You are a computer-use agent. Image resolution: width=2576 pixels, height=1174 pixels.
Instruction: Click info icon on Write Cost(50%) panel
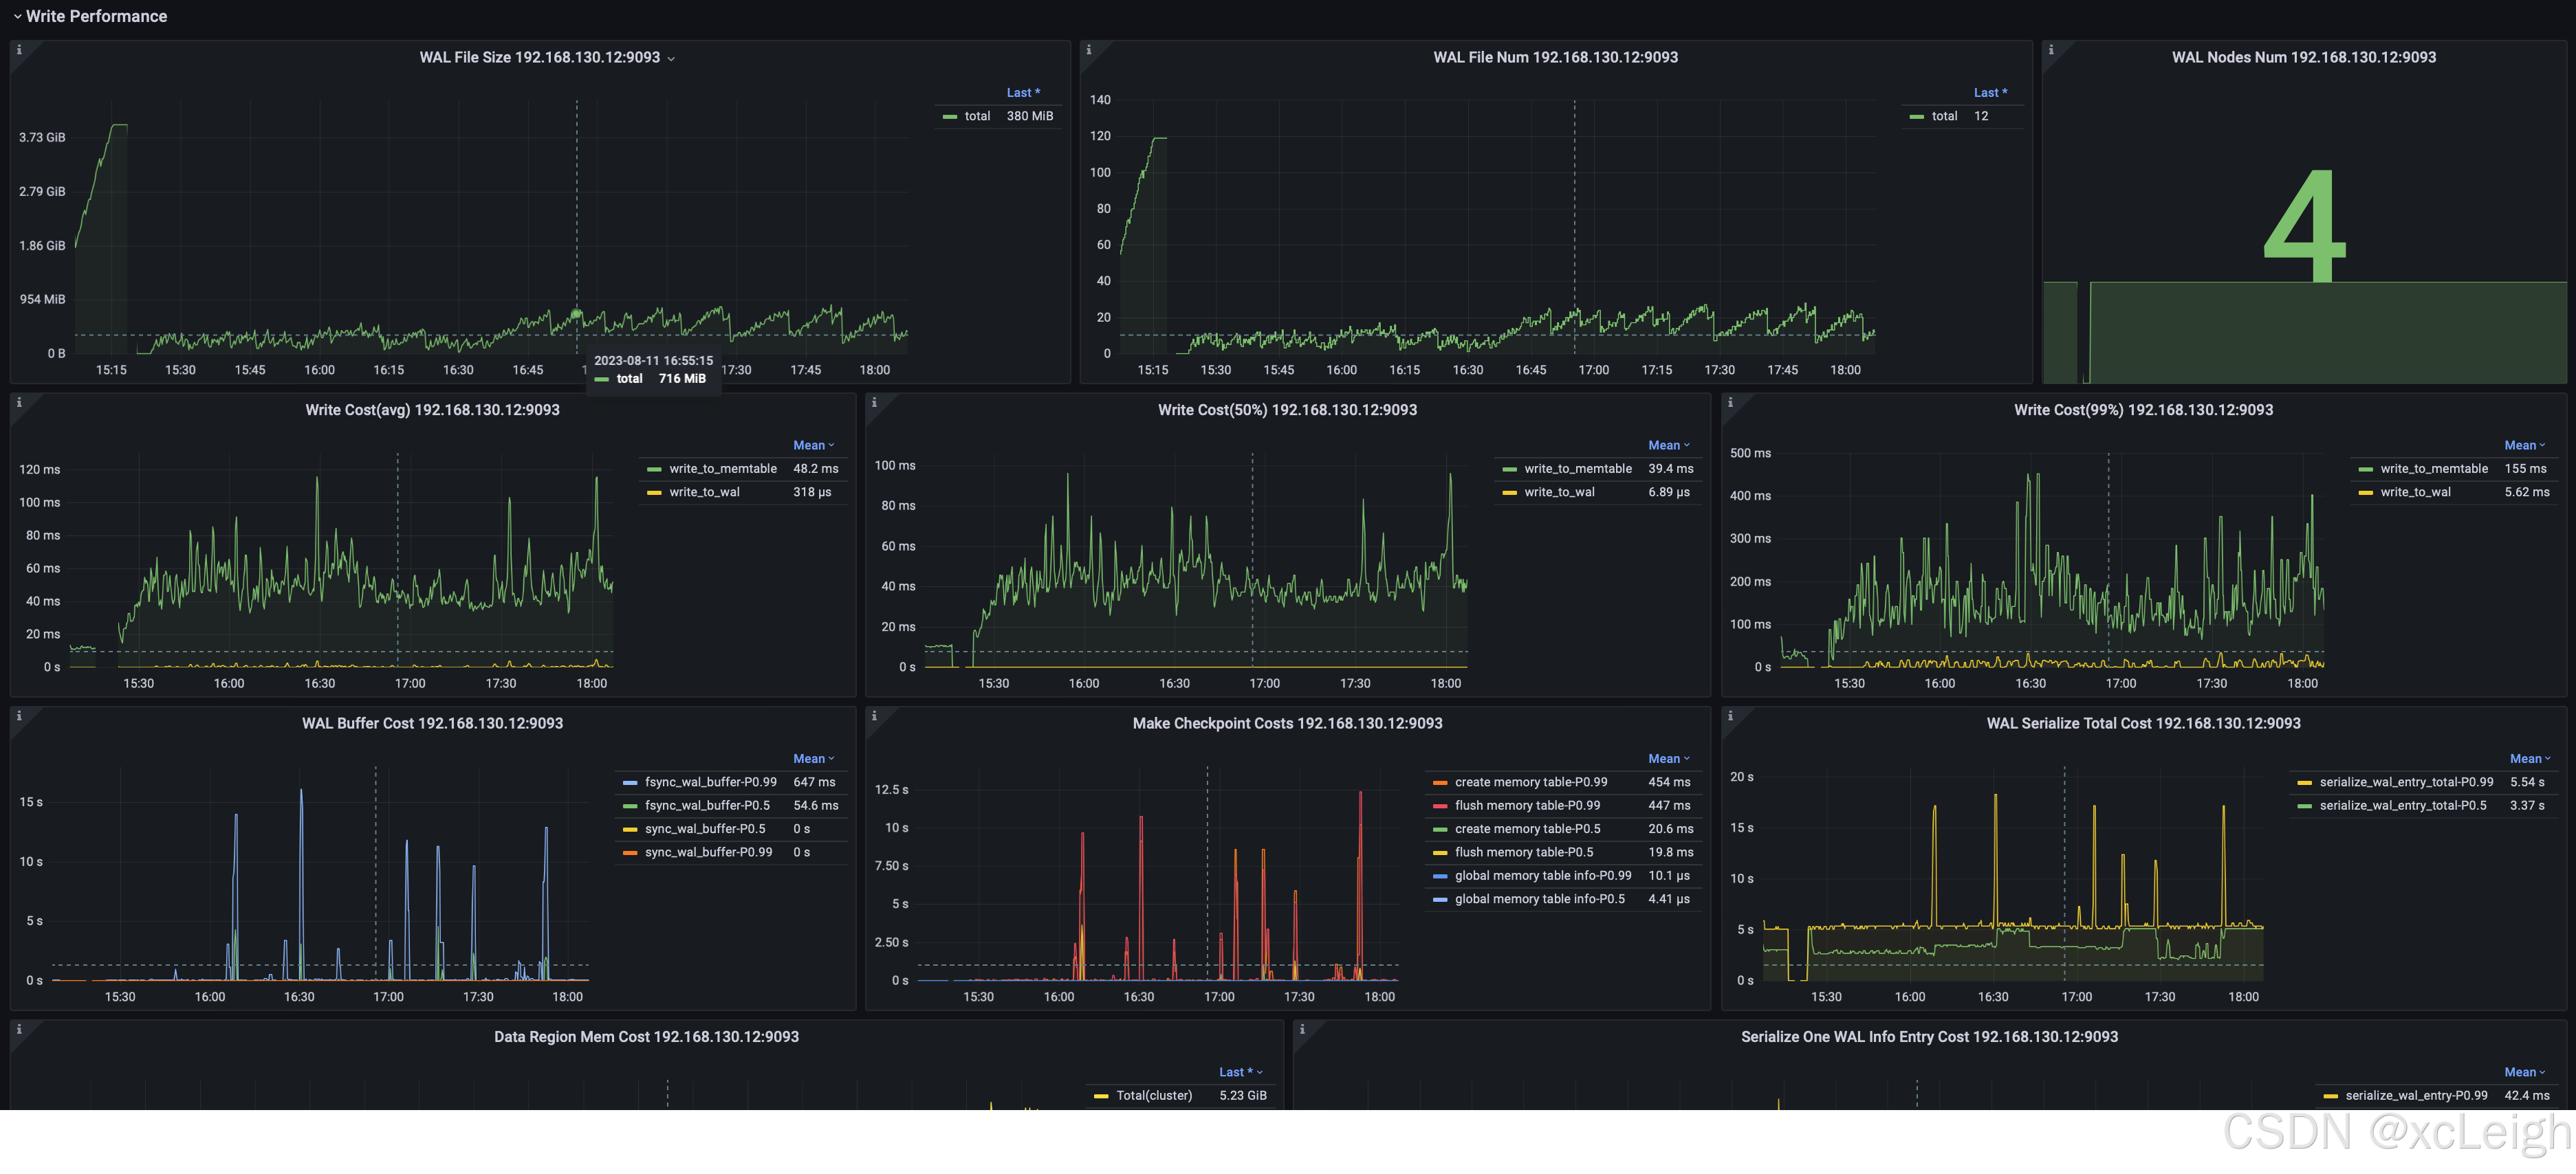point(874,403)
